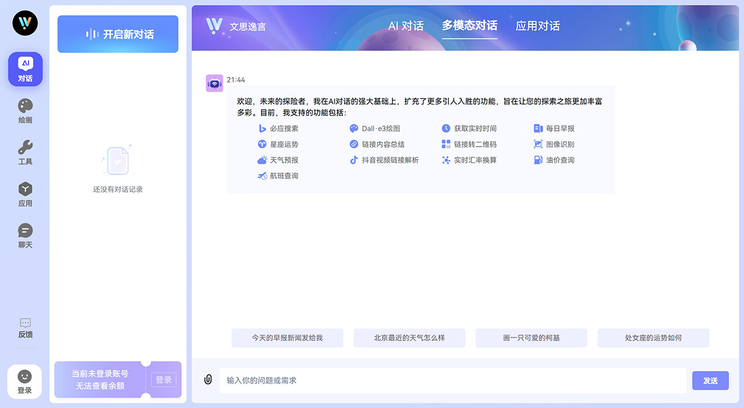Click the assistant avatar beside the welcome message
The width and height of the screenshot is (744, 408).
coord(214,82)
